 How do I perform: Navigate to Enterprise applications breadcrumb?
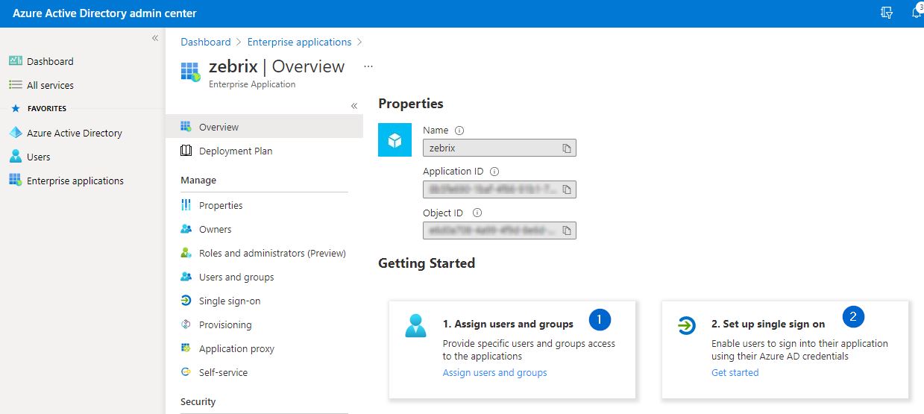[x=299, y=42]
